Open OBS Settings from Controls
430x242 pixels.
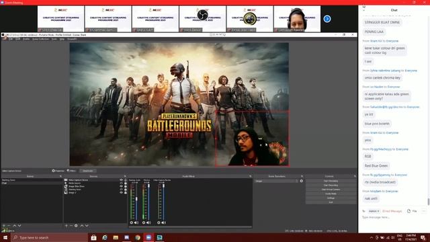point(331,198)
